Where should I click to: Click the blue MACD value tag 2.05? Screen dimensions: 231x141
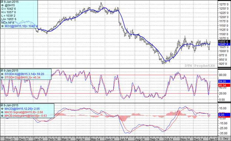(x=224, y=114)
